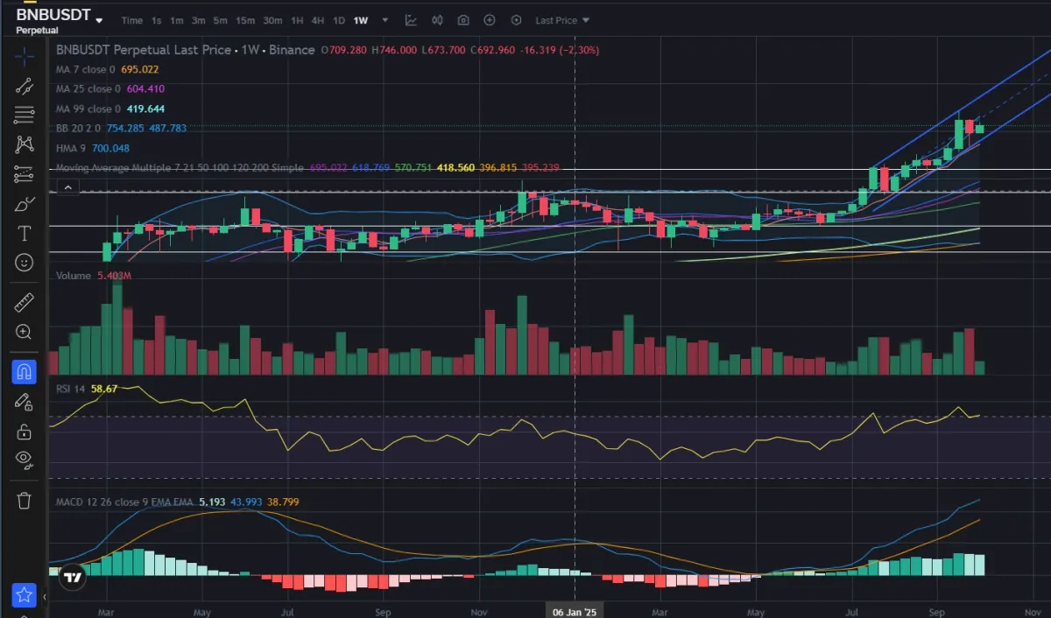Toggle lock all drawing tools
The height and width of the screenshot is (618, 1051).
[25, 431]
